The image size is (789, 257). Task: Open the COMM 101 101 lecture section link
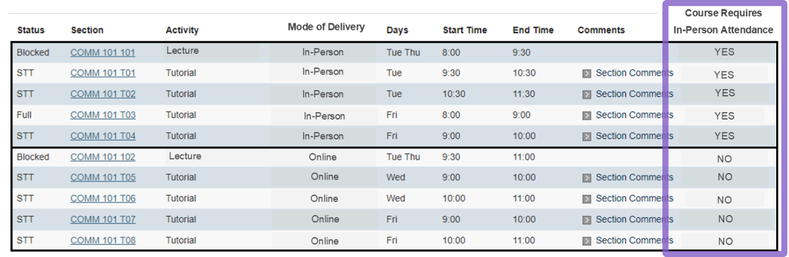click(x=103, y=53)
